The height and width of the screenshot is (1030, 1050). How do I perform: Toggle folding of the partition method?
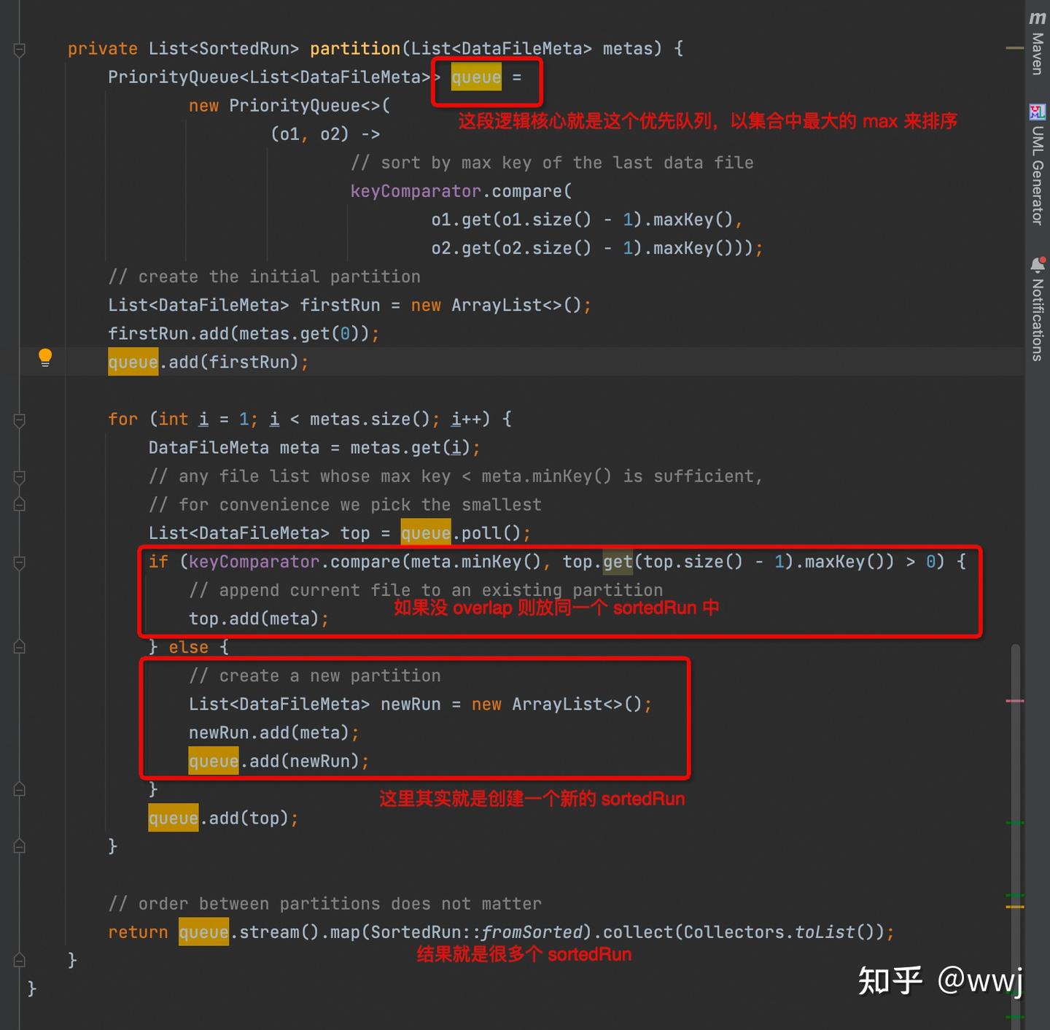[19, 50]
